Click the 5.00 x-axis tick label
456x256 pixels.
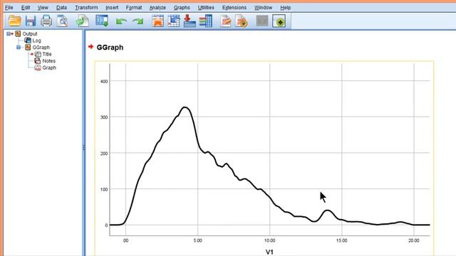point(198,240)
